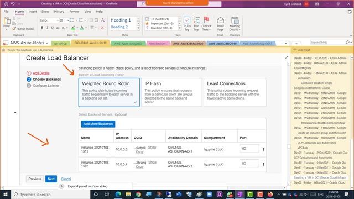
Task: Open the AWS-Azure28Mar2020 section tab
Action: 188,43
